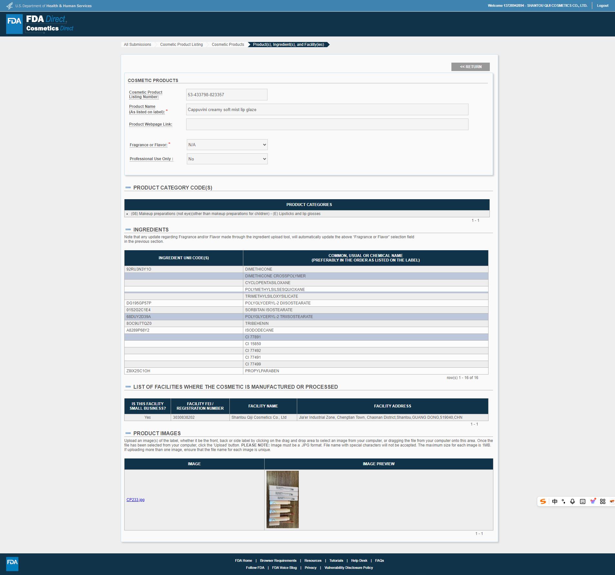
Task: Collapse the Product Images section
Action: (128, 433)
